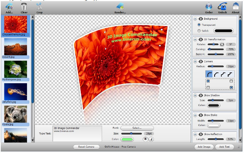The height and width of the screenshot is (153, 244).
Task: Open the stroke color swatch
Action: pos(213,125)
